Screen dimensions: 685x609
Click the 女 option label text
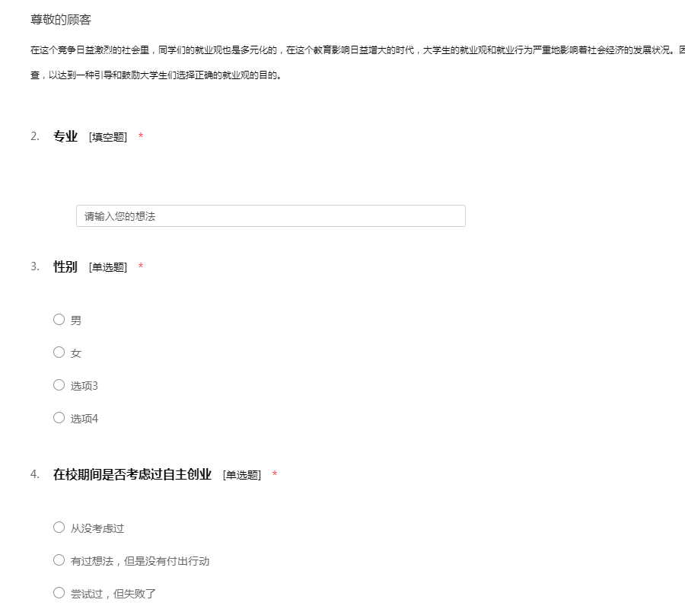pyautogui.click(x=76, y=353)
